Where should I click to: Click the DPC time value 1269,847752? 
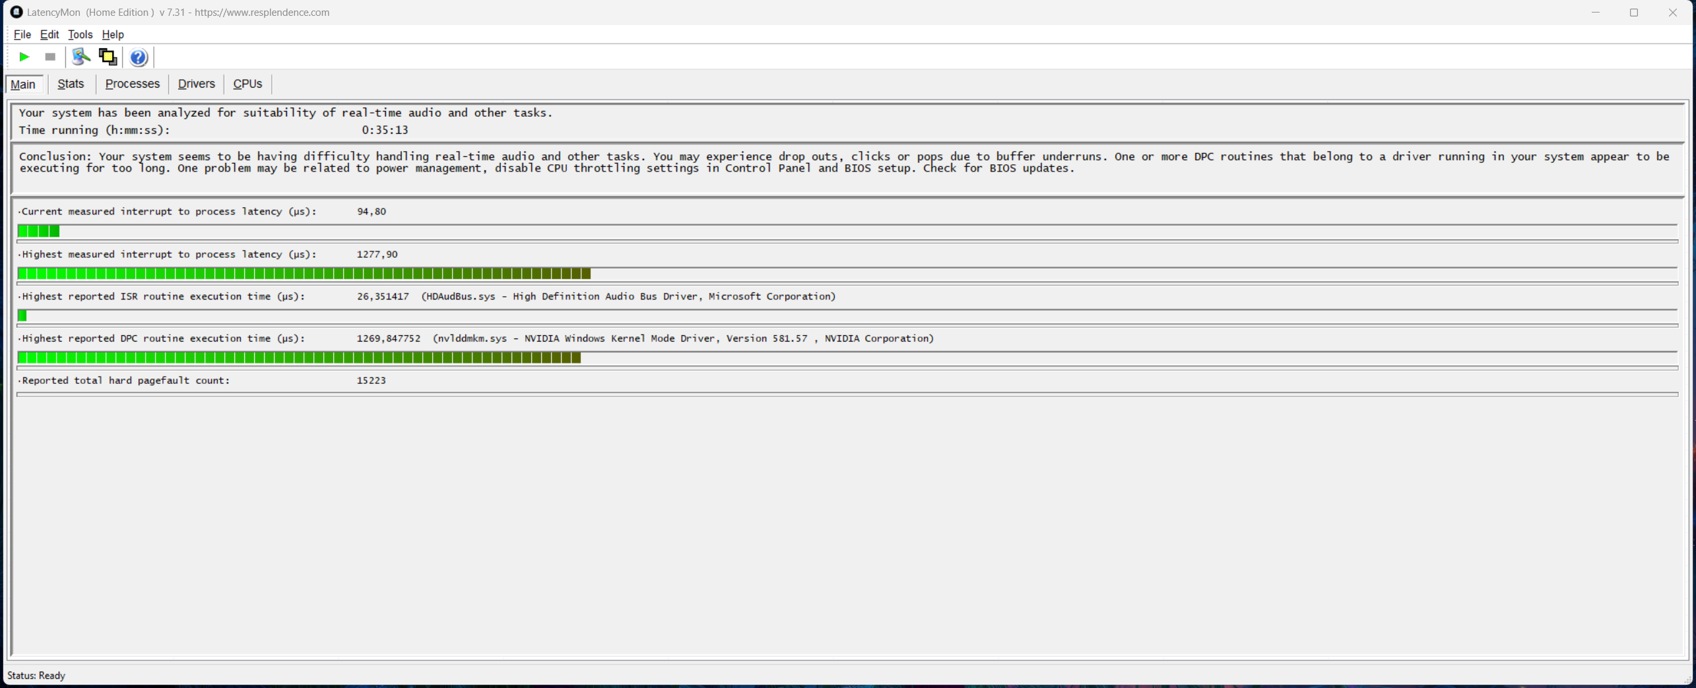click(x=389, y=338)
